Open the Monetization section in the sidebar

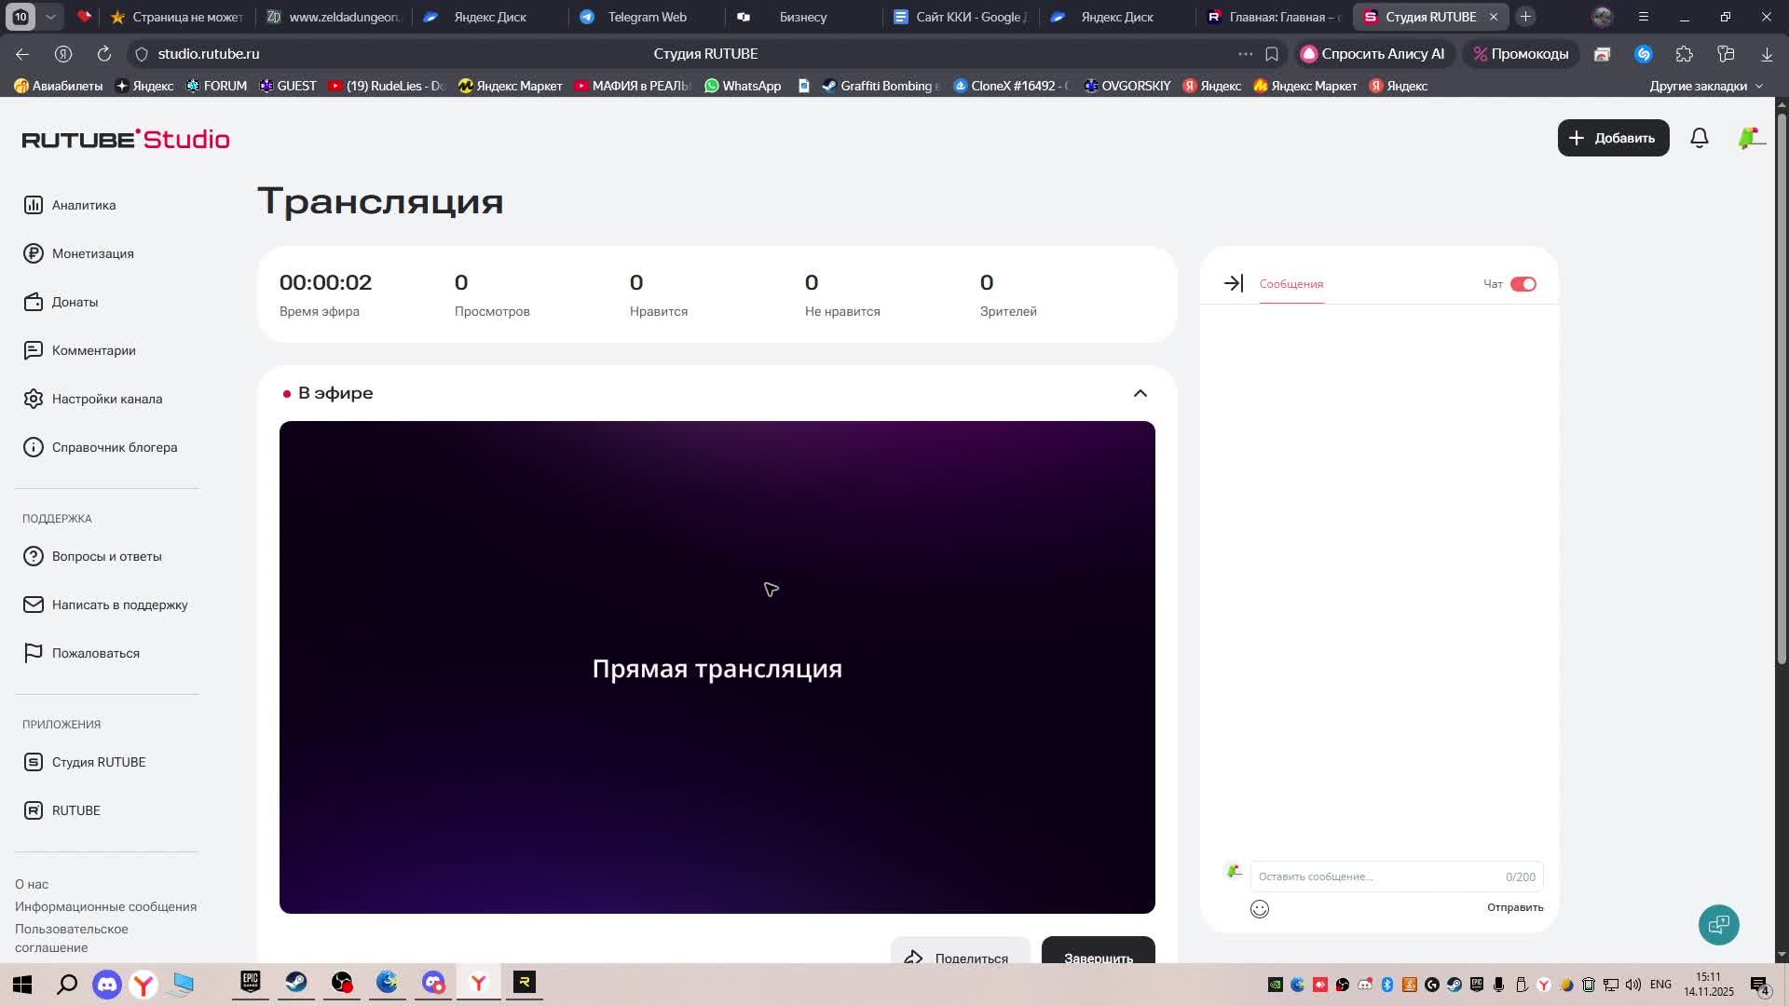click(92, 253)
